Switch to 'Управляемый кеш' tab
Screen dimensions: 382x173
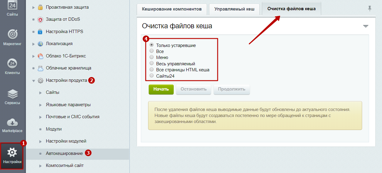point(234,9)
